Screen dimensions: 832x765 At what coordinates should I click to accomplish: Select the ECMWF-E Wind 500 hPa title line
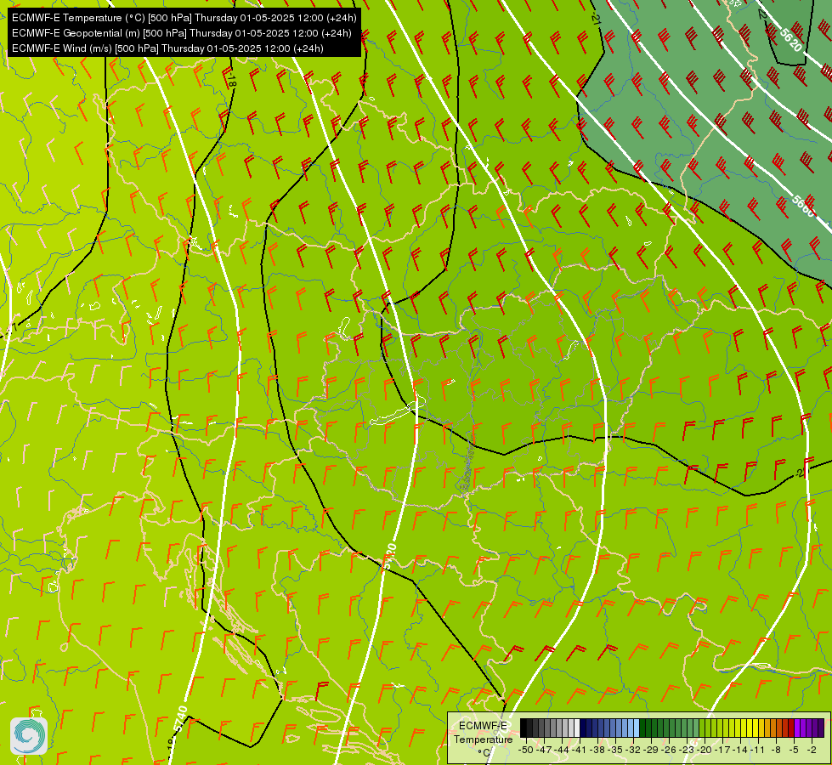click(167, 48)
